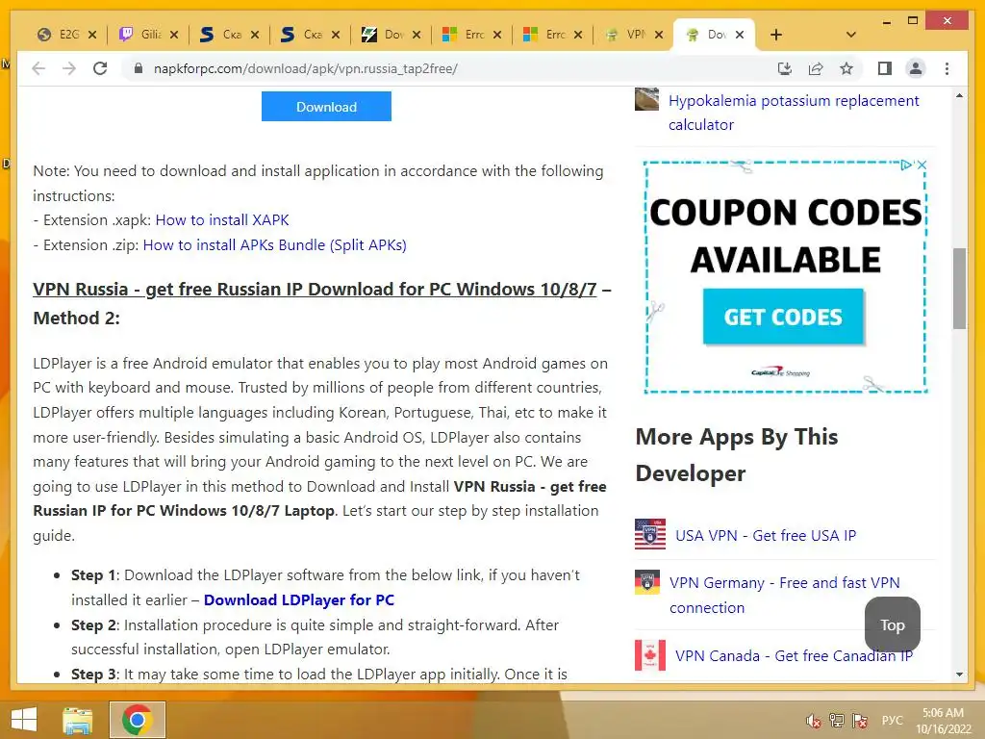Open a new browser tab
Image resolution: width=985 pixels, height=739 pixels.
(x=776, y=35)
